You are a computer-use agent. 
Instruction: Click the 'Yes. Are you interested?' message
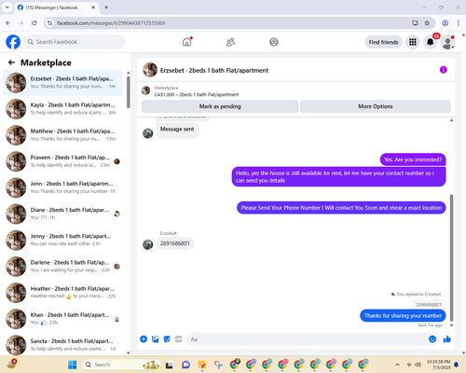click(x=413, y=159)
